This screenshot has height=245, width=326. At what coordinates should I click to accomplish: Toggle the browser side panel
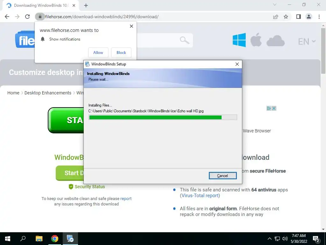pyautogui.click(x=299, y=17)
